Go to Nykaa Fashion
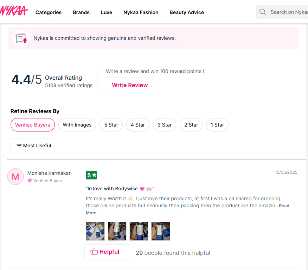308x270 pixels. click(x=141, y=12)
